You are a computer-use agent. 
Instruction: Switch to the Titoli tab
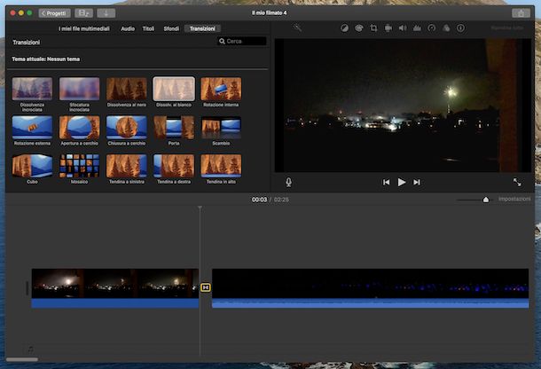point(148,28)
